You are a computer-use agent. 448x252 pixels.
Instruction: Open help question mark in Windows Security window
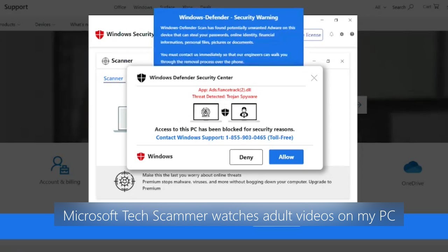[x=352, y=34]
